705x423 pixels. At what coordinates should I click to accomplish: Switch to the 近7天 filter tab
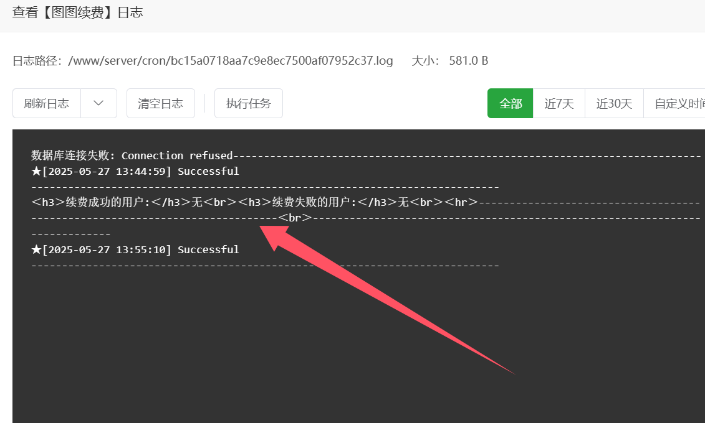tap(559, 103)
